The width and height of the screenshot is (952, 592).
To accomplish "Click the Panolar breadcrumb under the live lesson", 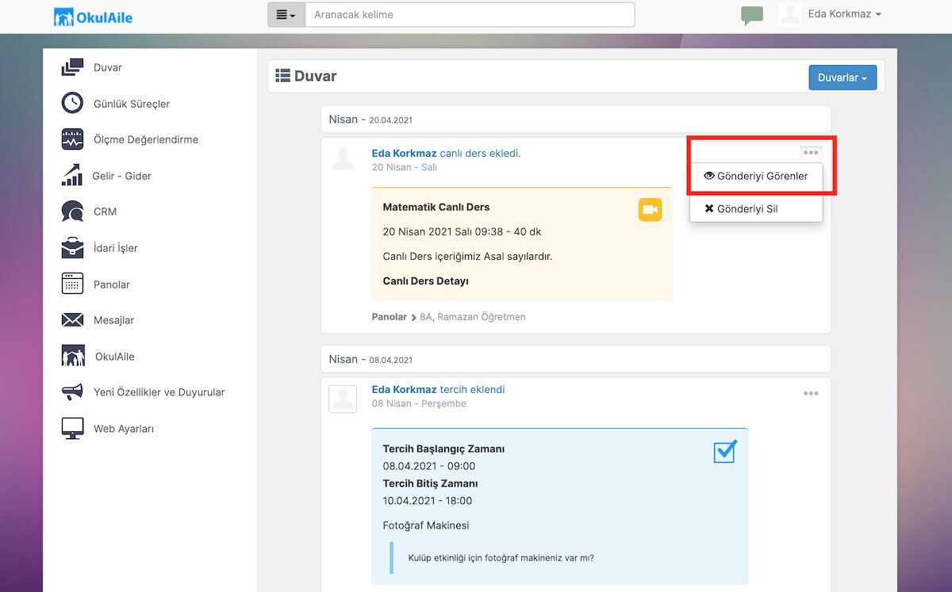I will (x=390, y=317).
